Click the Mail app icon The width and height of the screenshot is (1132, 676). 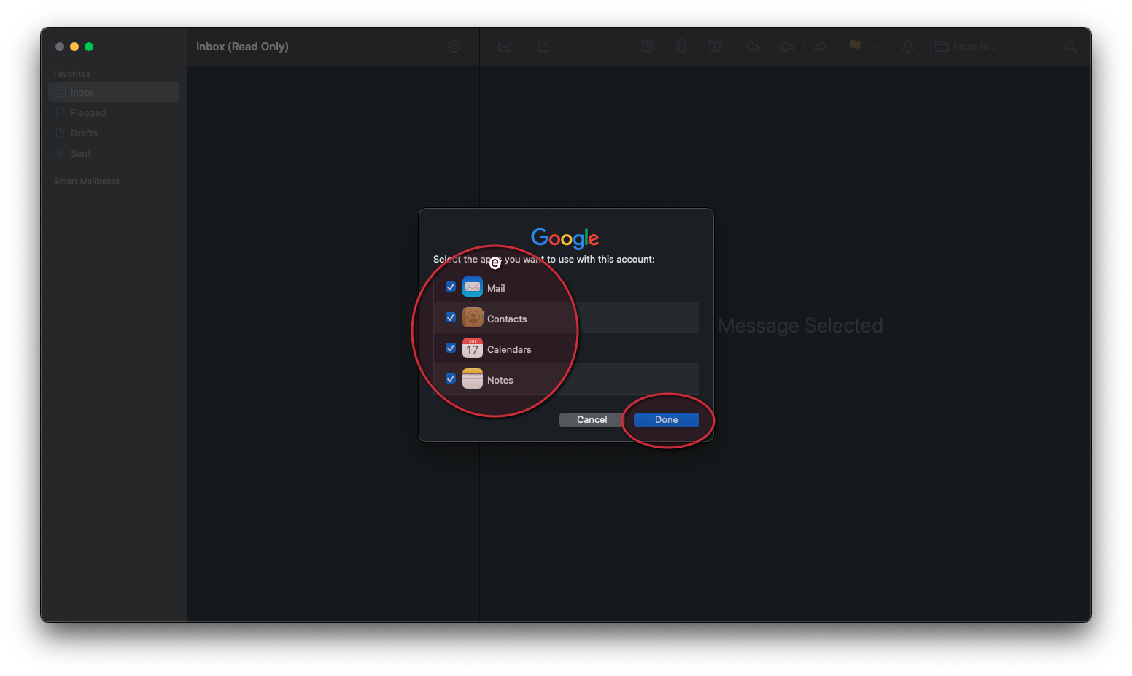point(473,287)
